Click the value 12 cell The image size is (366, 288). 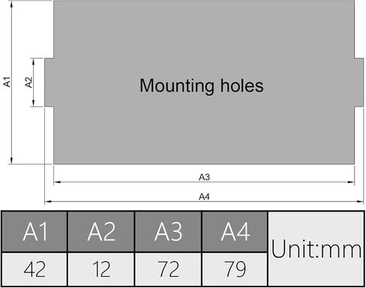101,269
